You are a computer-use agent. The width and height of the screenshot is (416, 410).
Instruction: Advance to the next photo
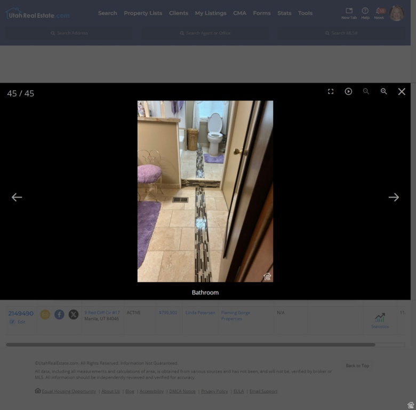coord(394,197)
